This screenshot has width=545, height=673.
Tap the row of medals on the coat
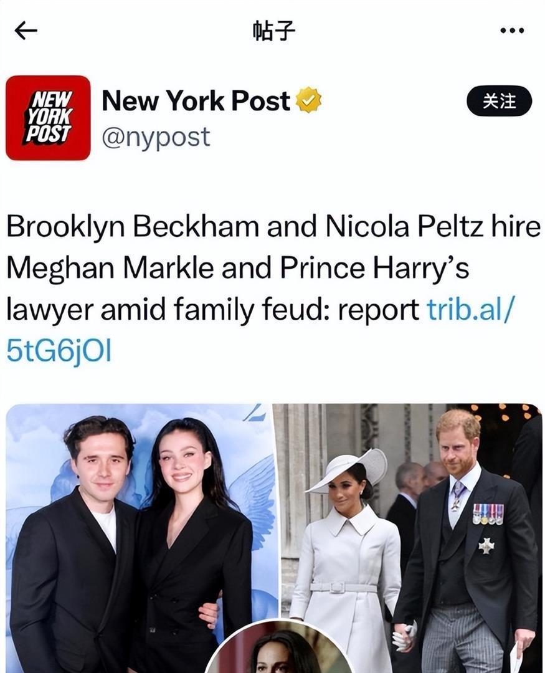[x=488, y=513]
